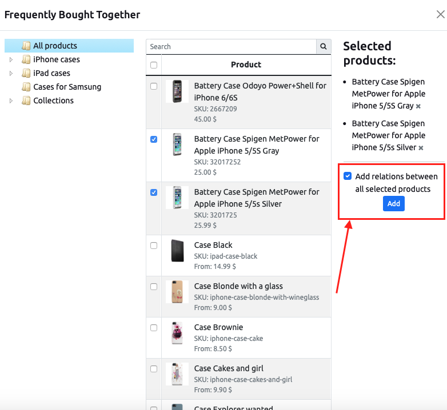Check the Case Brownie checkbox

coord(154,328)
